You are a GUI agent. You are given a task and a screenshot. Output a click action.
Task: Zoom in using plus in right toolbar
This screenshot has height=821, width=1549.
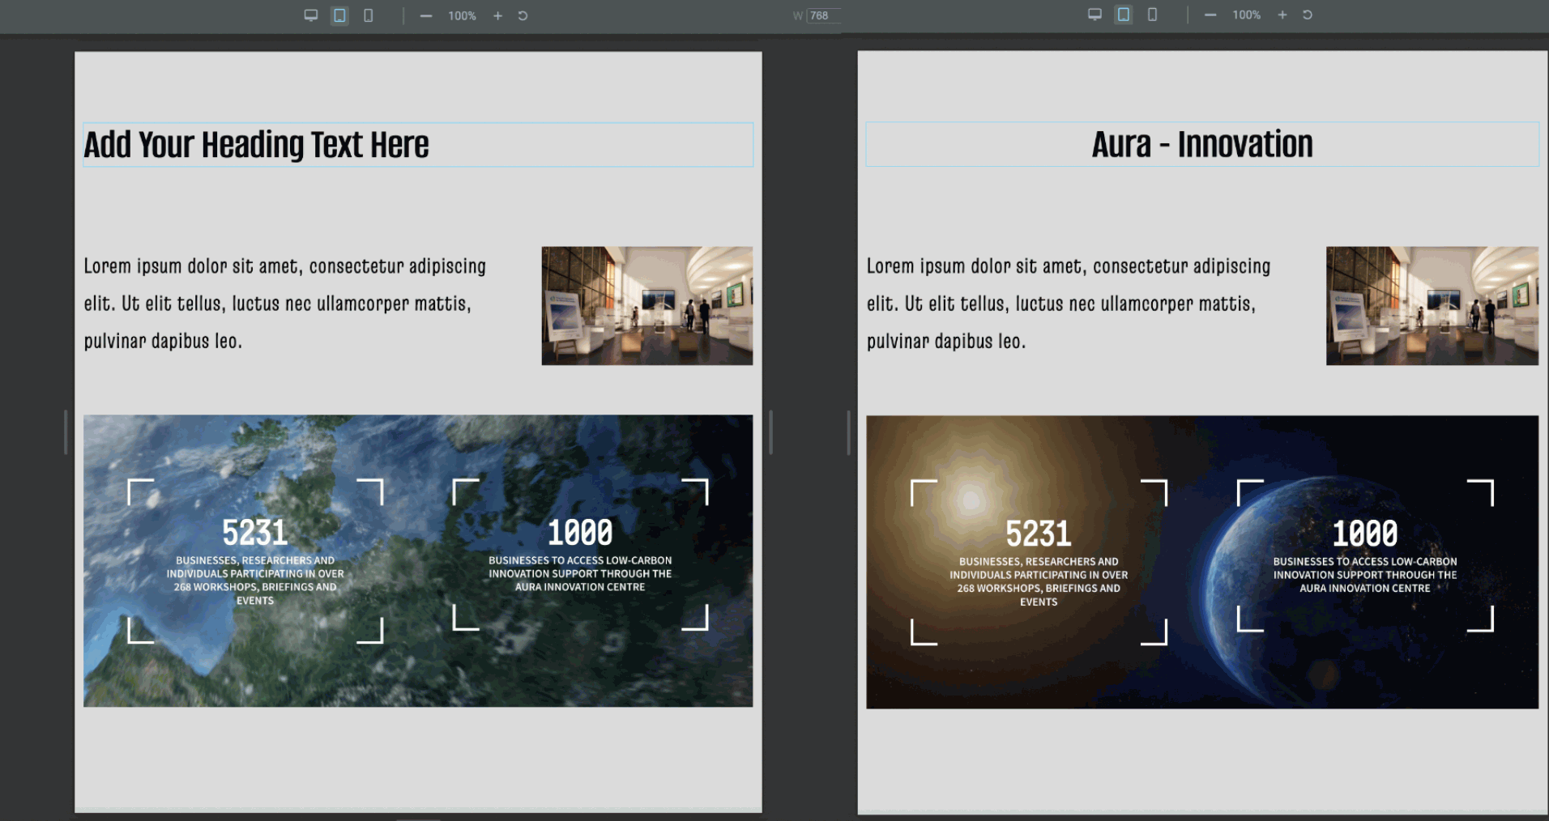click(1282, 15)
